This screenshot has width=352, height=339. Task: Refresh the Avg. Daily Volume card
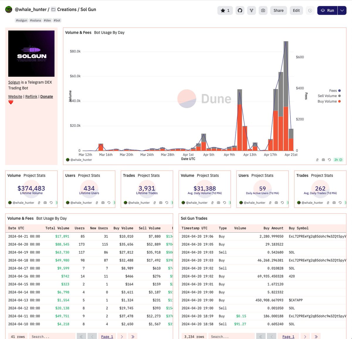click(224, 202)
